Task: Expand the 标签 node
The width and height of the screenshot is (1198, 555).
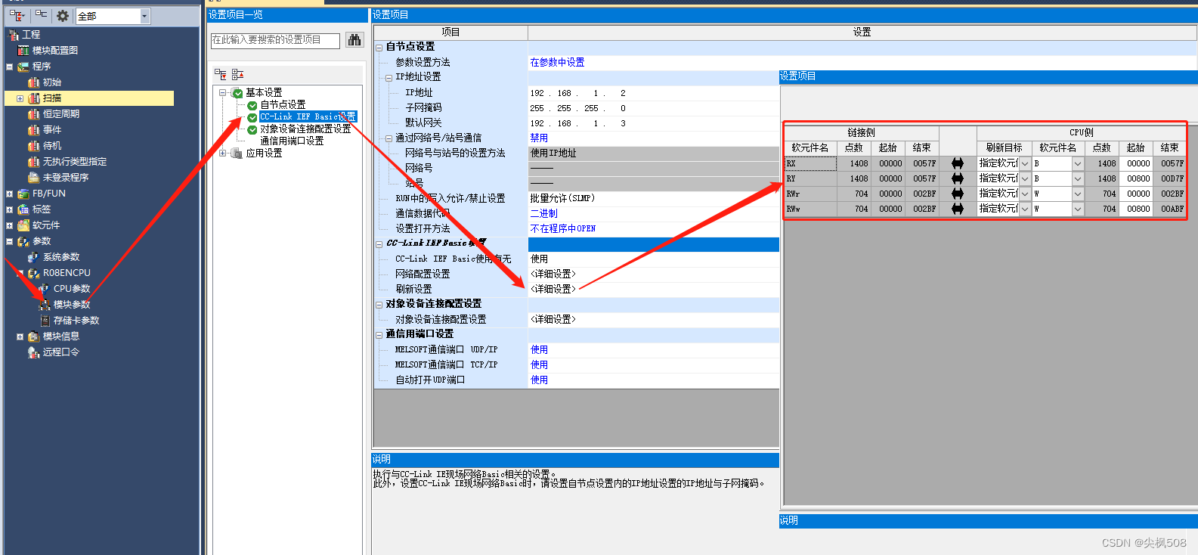Action: (x=10, y=209)
